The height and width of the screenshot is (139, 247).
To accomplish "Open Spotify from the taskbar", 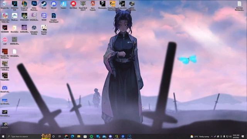I will point(91,136).
